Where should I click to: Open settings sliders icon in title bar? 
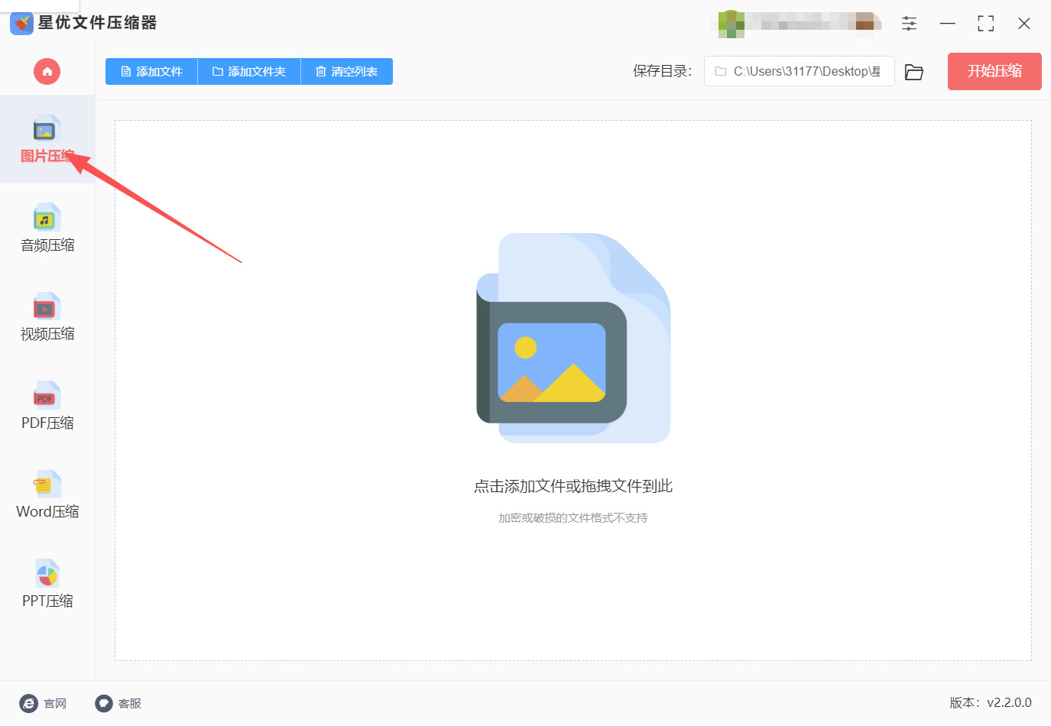(x=909, y=24)
